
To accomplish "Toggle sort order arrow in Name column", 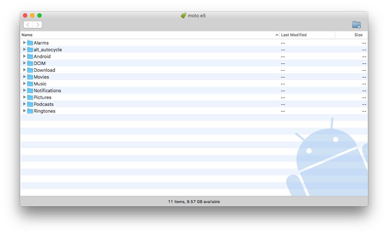I will pyautogui.click(x=277, y=35).
